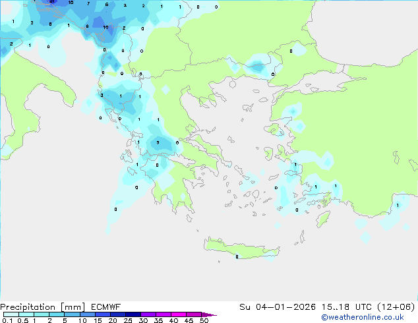
Task: Click legend tick label "0.1"
Action: pyautogui.click(x=7, y=320)
